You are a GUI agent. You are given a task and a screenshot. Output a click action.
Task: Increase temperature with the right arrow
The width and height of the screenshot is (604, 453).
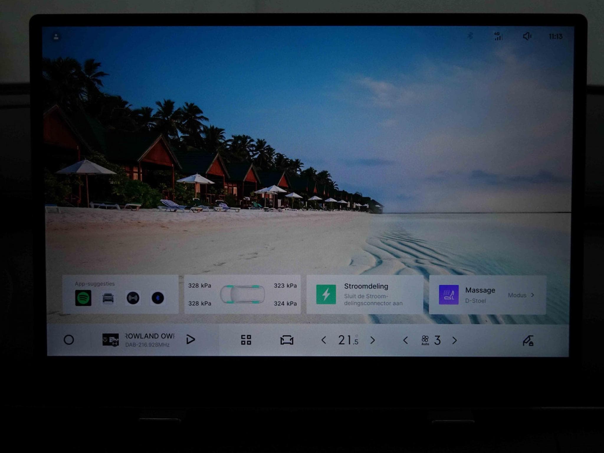[x=372, y=340]
